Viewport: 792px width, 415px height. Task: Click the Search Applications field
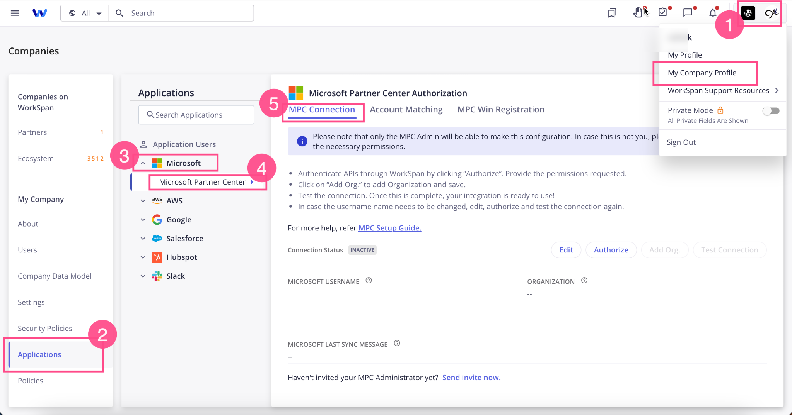point(196,115)
